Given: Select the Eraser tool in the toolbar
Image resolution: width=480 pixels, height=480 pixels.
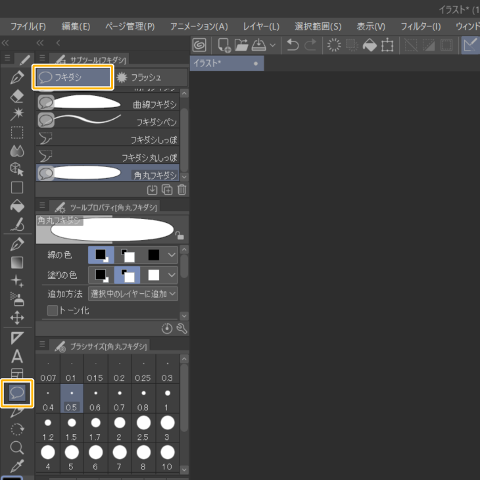Looking at the screenshot, I should pos(17,96).
